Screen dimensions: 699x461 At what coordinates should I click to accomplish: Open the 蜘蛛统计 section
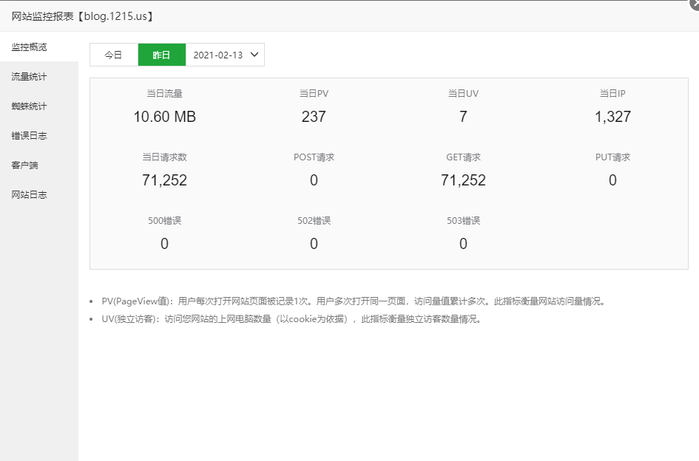[x=30, y=106]
